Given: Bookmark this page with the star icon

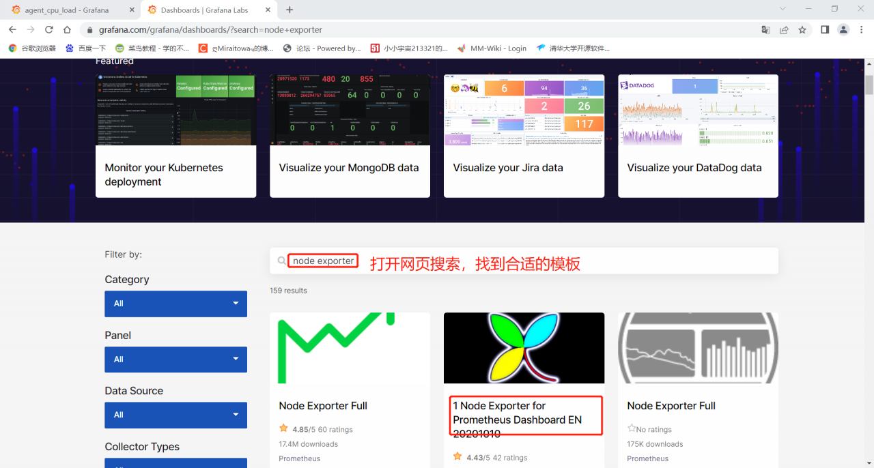Looking at the screenshot, I should [802, 30].
